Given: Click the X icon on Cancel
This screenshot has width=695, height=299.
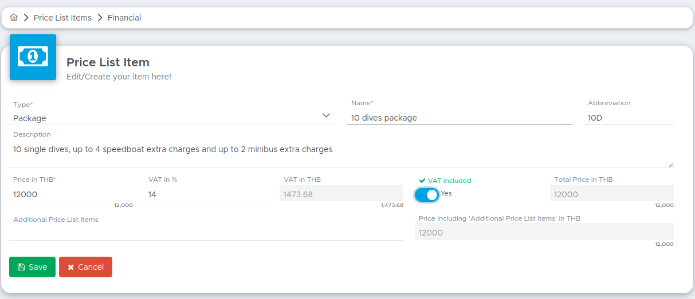Looking at the screenshot, I should pos(71,267).
